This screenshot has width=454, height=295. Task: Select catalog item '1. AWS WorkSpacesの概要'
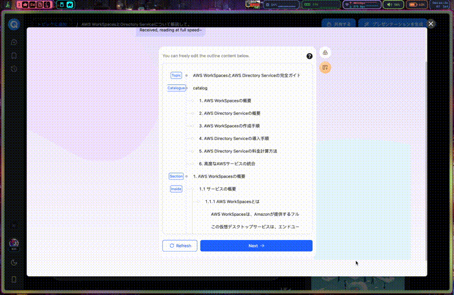225,100
